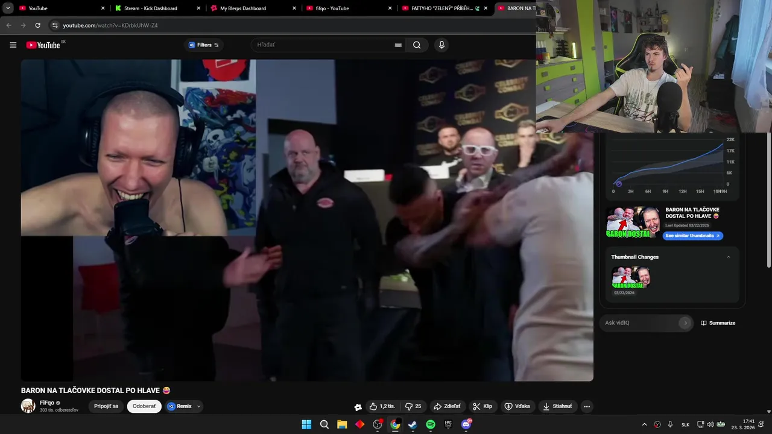Viewport: 772px width, 434px height.
Task: Switch to BARON NA TL tab
Action: tap(516, 8)
